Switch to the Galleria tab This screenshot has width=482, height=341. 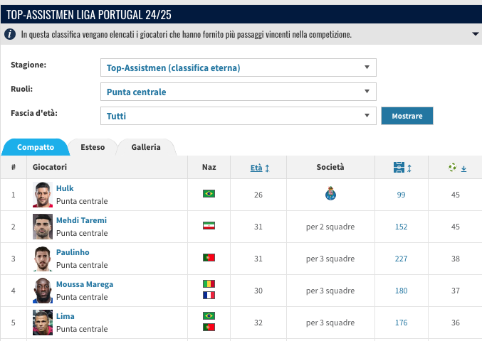(x=146, y=147)
